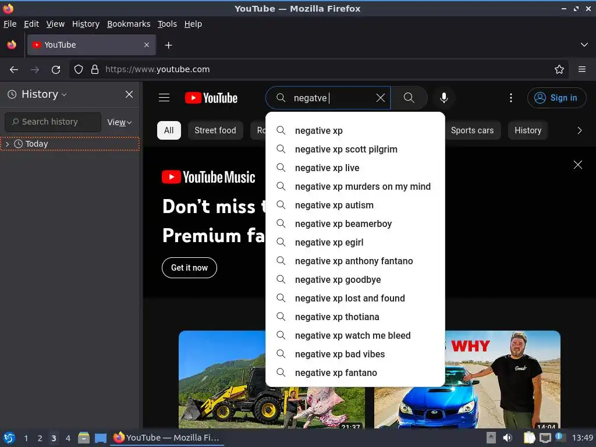Click the address bar URL

[157, 70]
